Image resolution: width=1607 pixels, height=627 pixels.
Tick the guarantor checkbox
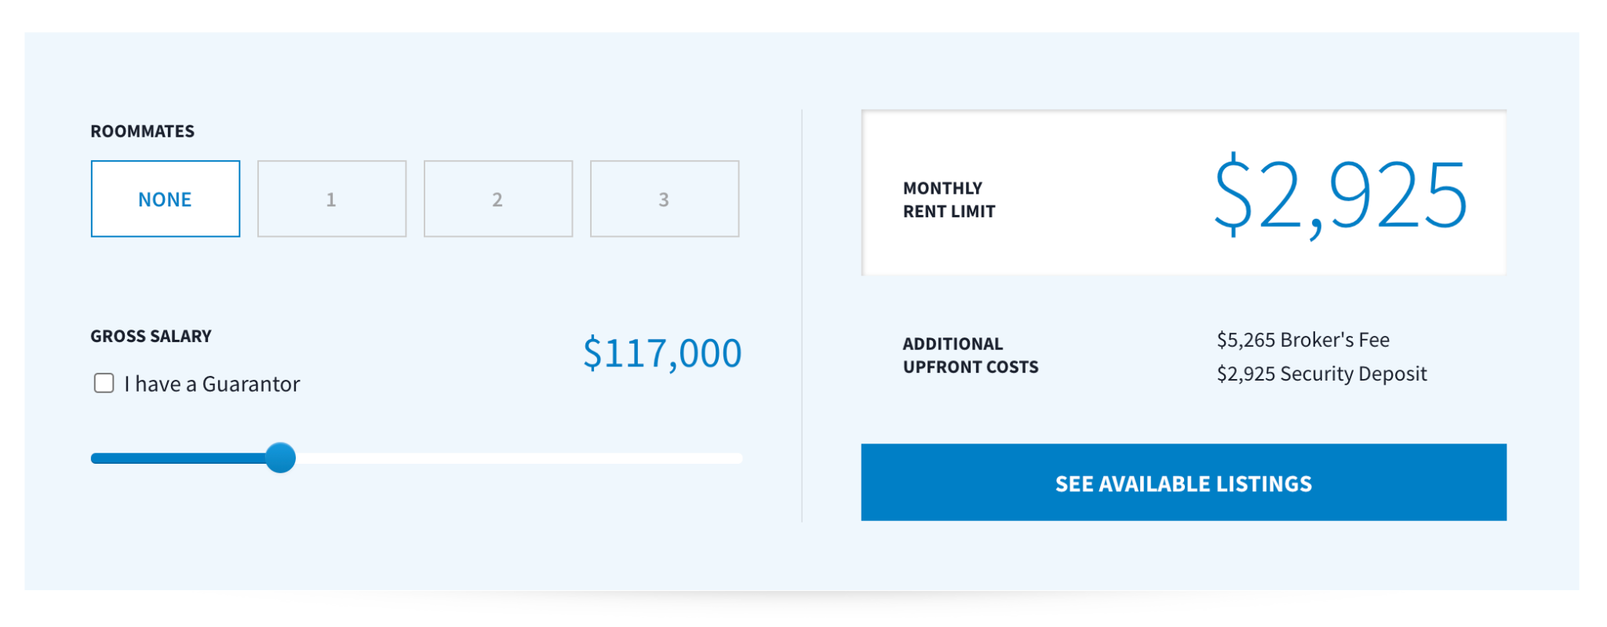[104, 383]
